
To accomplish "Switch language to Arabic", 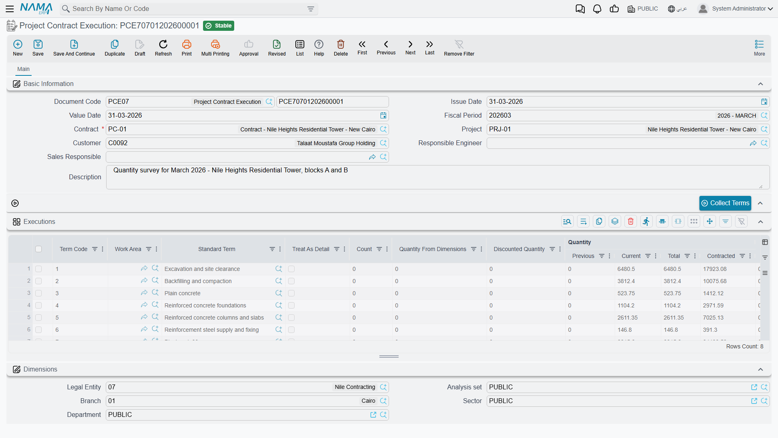I will click(x=678, y=9).
